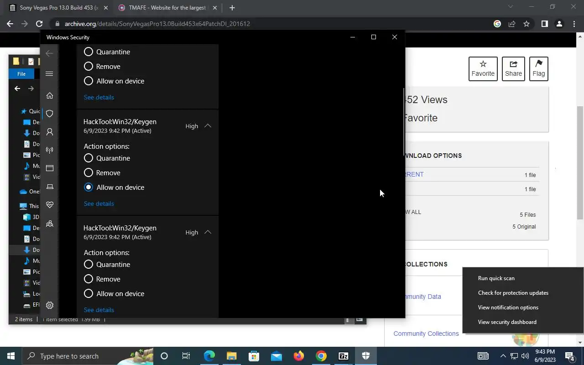
Task: Choose View security dashboard
Action: click(x=507, y=322)
